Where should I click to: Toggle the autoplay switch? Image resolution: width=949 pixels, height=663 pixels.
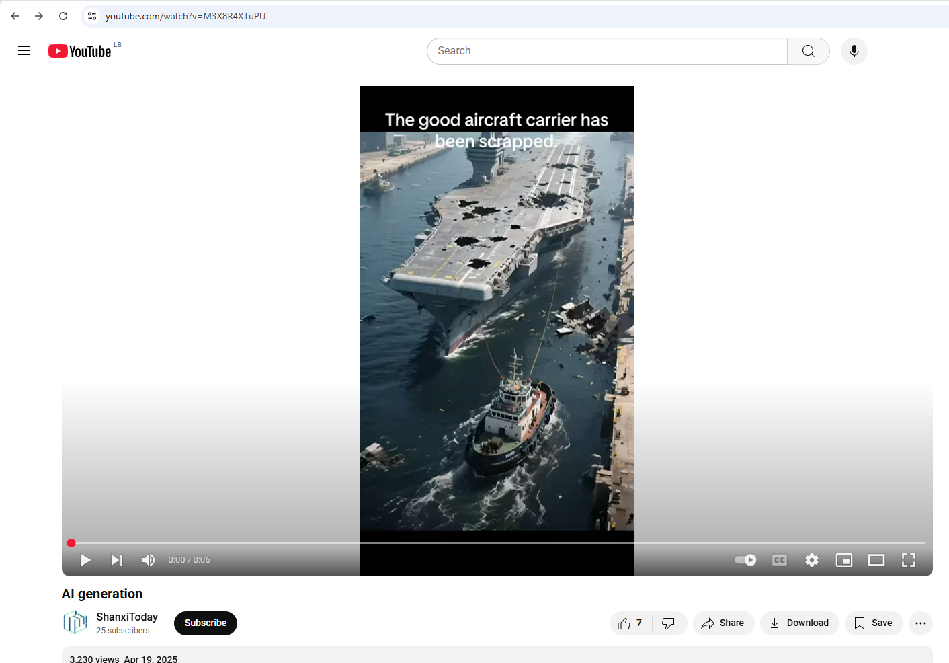[745, 560]
